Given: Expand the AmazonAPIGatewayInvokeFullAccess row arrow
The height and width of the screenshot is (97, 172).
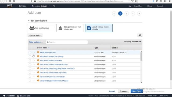Looking at the screenshot, I should pos(34,81).
